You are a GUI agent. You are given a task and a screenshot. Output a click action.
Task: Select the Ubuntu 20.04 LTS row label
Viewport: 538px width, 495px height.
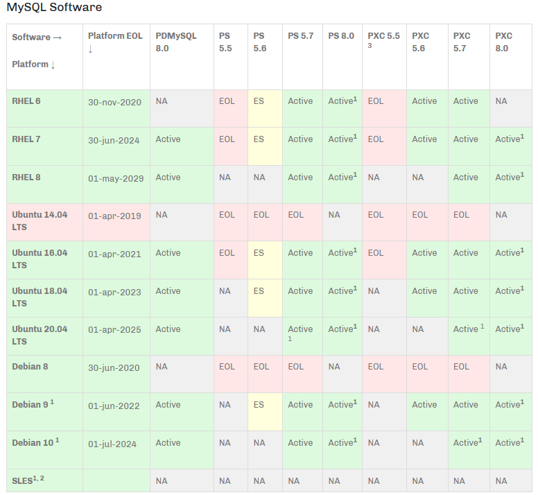44,336
